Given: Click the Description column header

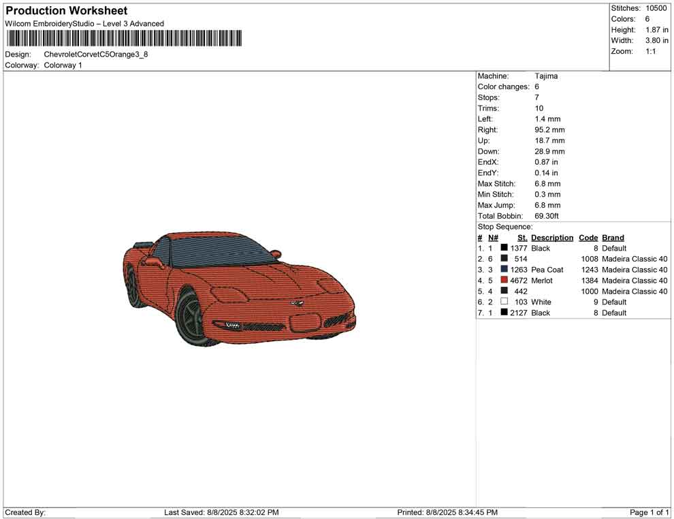Looking at the screenshot, I should coord(552,238).
